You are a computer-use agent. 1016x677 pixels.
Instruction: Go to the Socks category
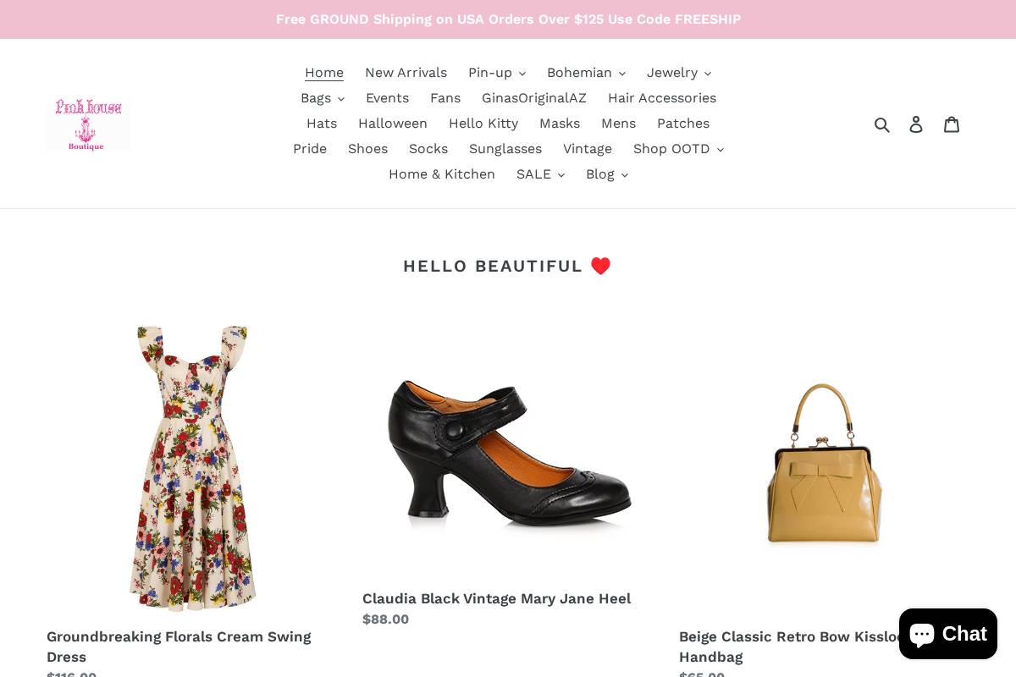[428, 149]
